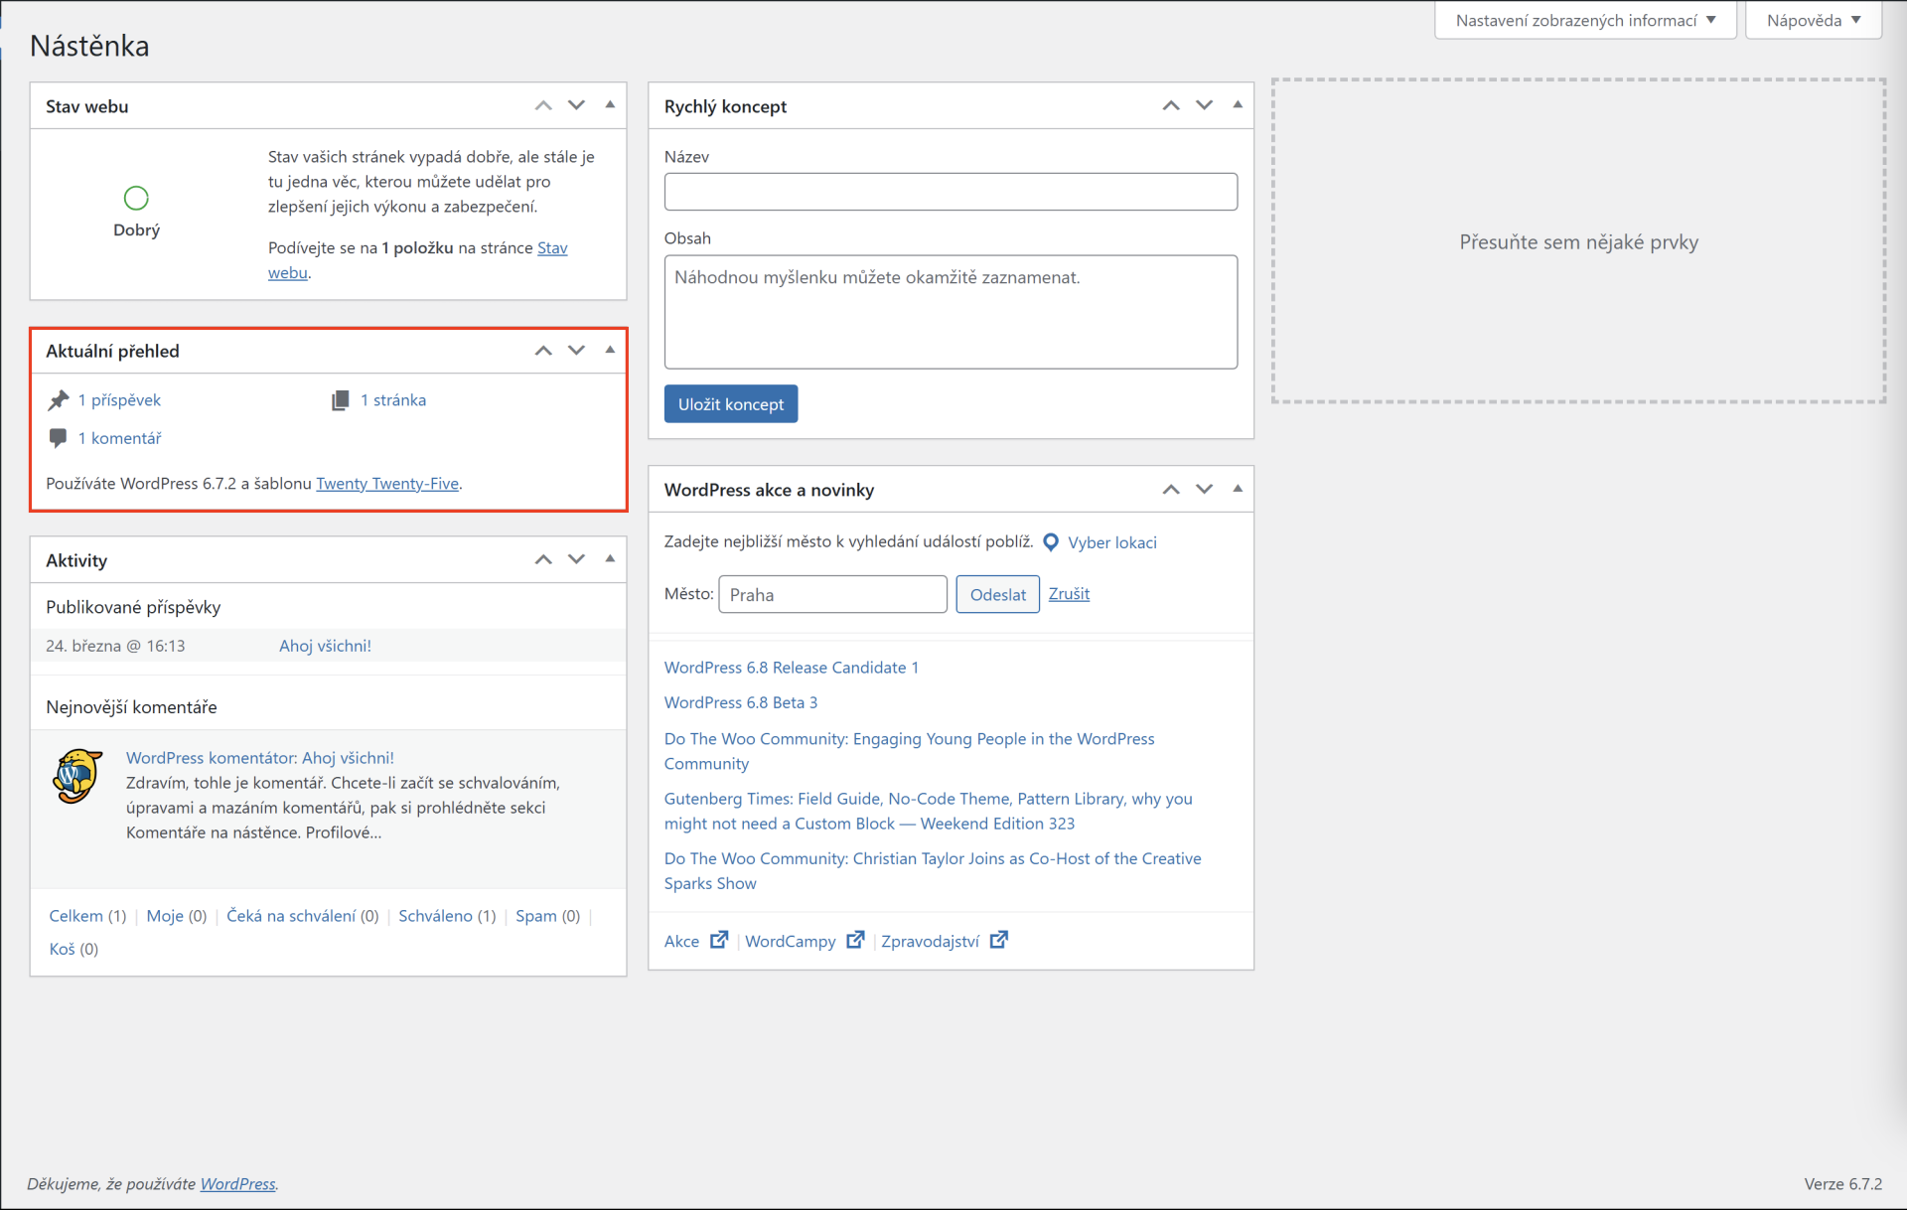Collapse the Stav webu panel
The image size is (1907, 1210).
click(x=609, y=105)
